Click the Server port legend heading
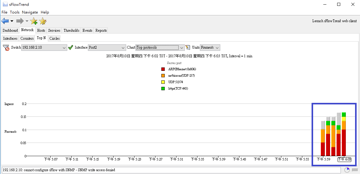The height and width of the screenshot is (174, 360). click(x=174, y=63)
